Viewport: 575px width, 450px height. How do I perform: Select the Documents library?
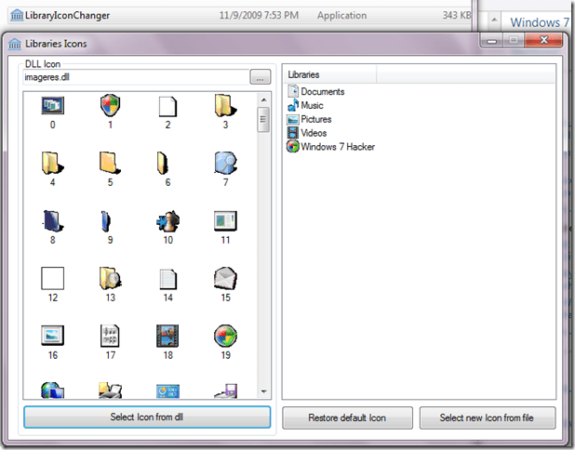point(316,91)
